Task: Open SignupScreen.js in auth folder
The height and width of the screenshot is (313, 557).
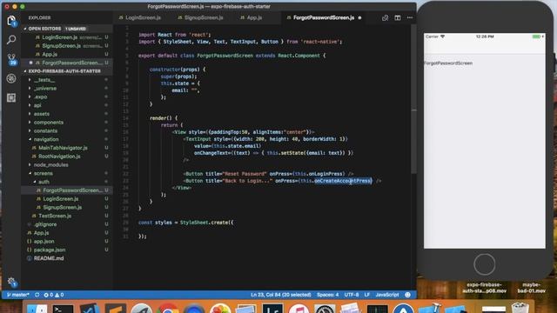Action: tap(67, 208)
